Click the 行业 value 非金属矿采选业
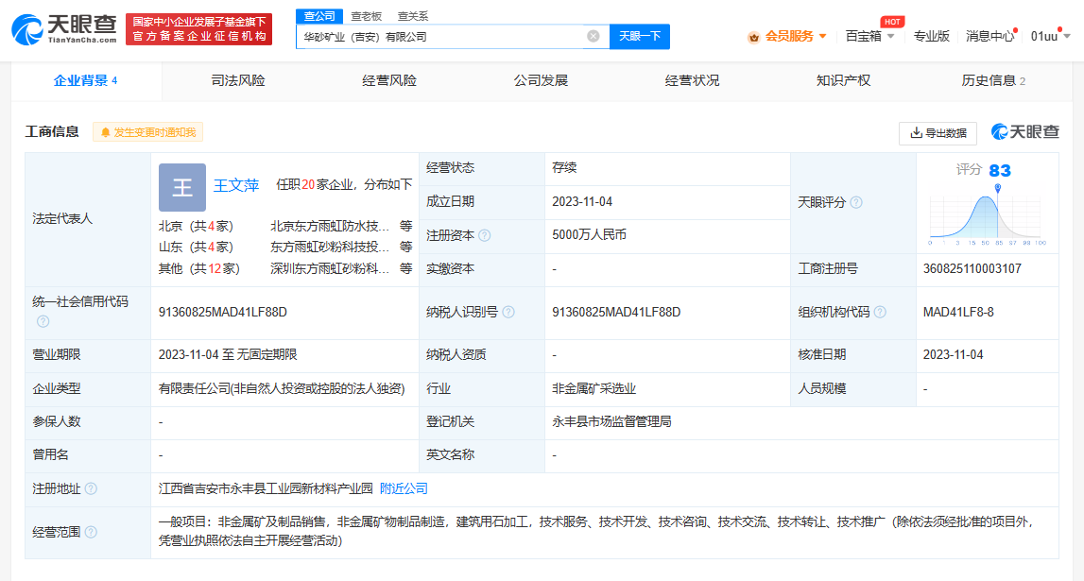 coord(594,389)
